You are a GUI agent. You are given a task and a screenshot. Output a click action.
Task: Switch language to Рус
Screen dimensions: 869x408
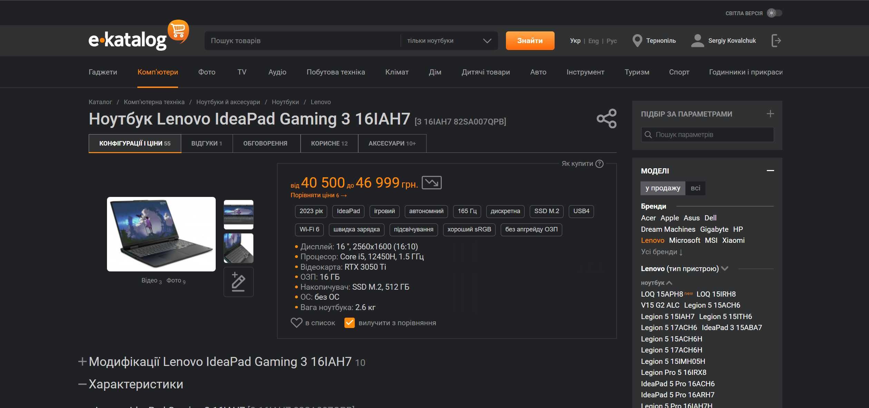612,41
